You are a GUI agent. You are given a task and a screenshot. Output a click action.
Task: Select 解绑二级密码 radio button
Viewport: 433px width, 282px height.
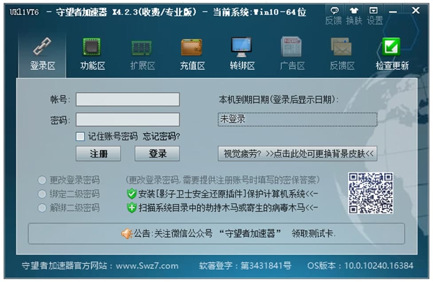(42, 208)
